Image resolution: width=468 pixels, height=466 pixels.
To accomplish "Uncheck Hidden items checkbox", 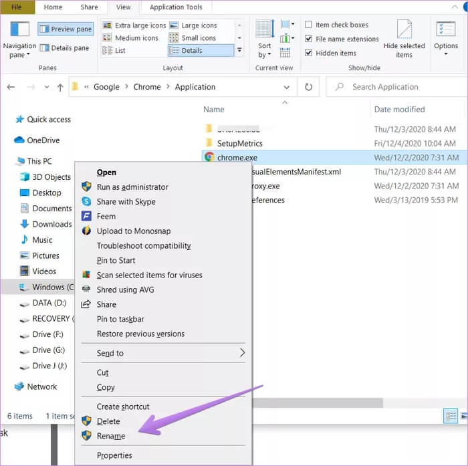I will click(x=309, y=53).
